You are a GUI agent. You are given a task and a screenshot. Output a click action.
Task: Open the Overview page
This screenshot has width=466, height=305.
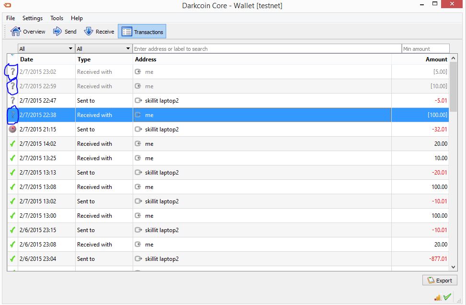tap(28, 32)
